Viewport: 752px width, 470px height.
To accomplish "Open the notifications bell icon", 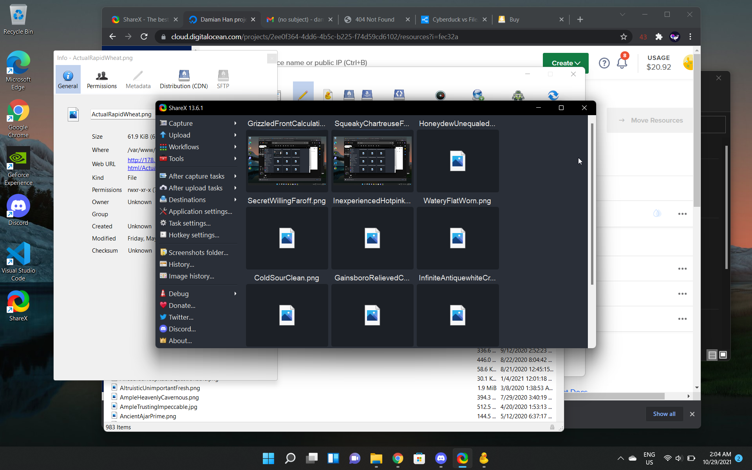I will click(622, 63).
